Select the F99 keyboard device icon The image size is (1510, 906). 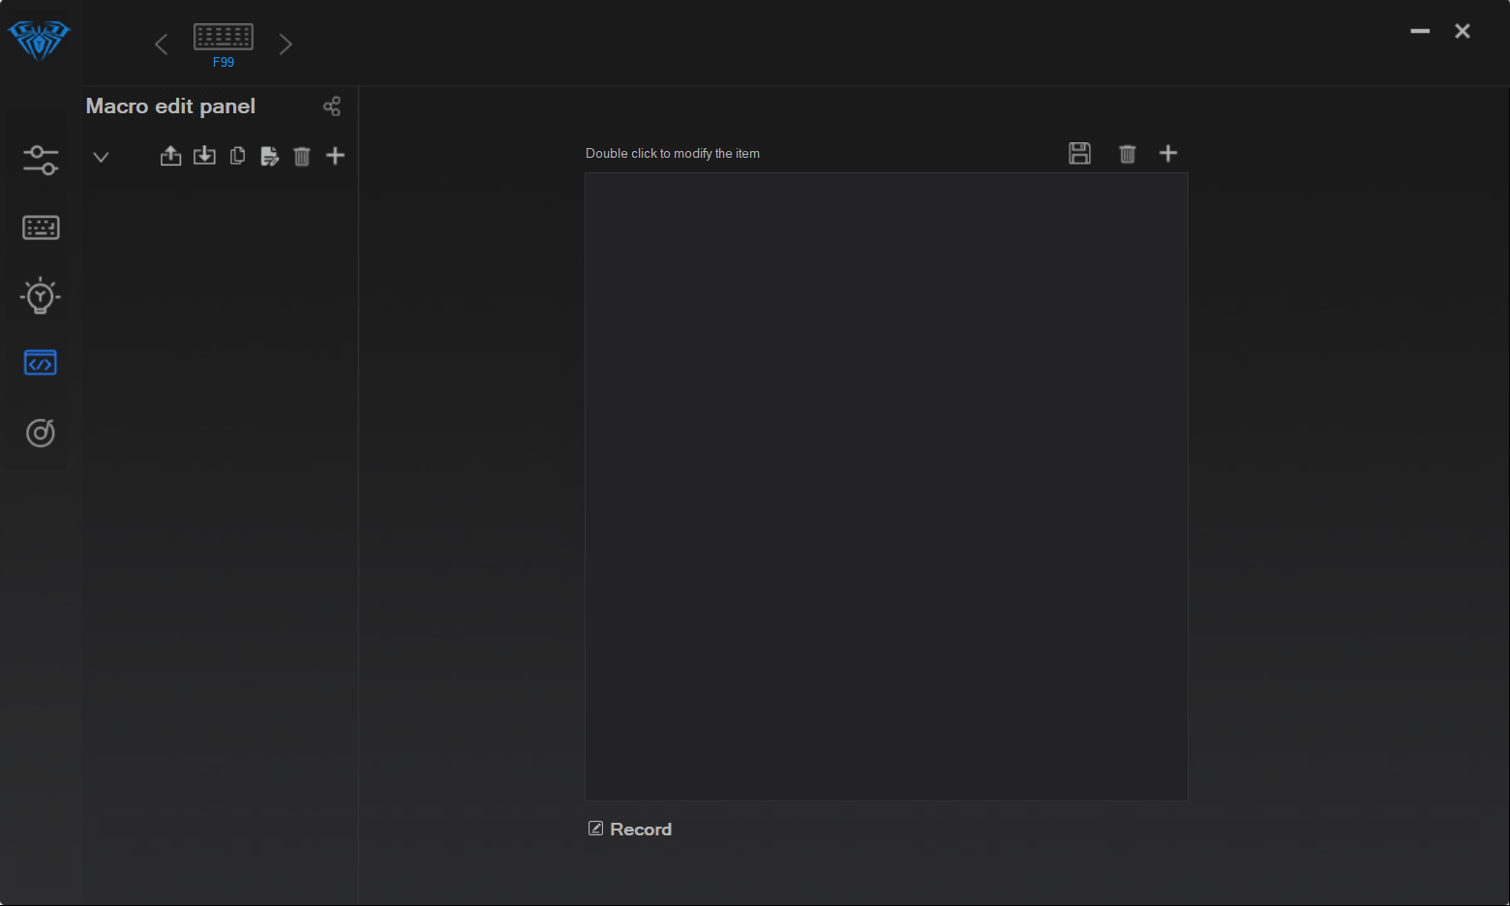click(224, 37)
